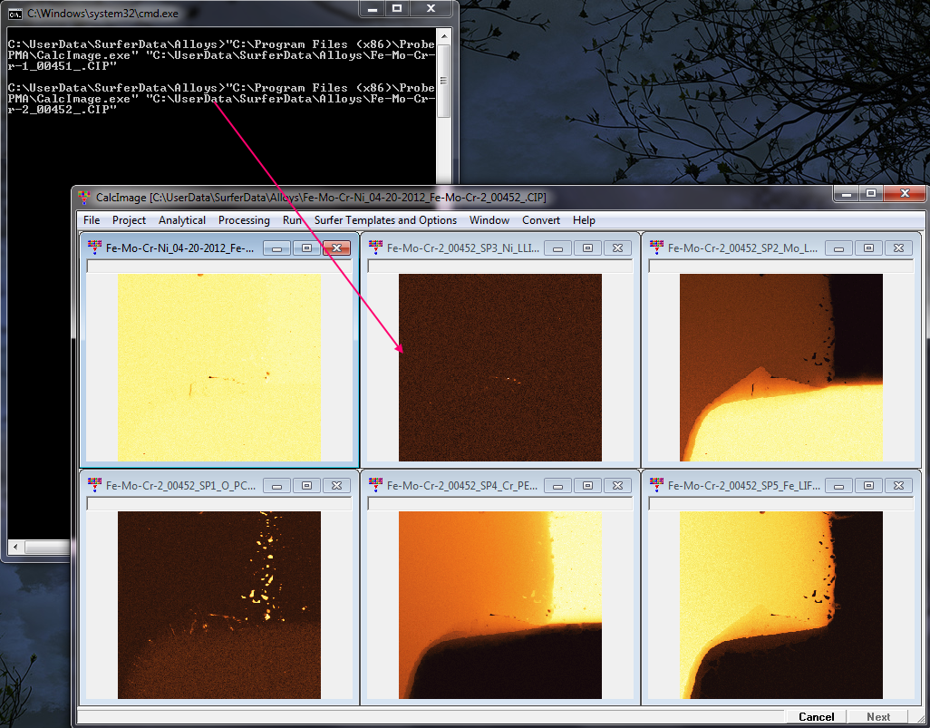This screenshot has width=930, height=728.
Task: Expand Surfer Templates and Options menu
Action: [385, 220]
